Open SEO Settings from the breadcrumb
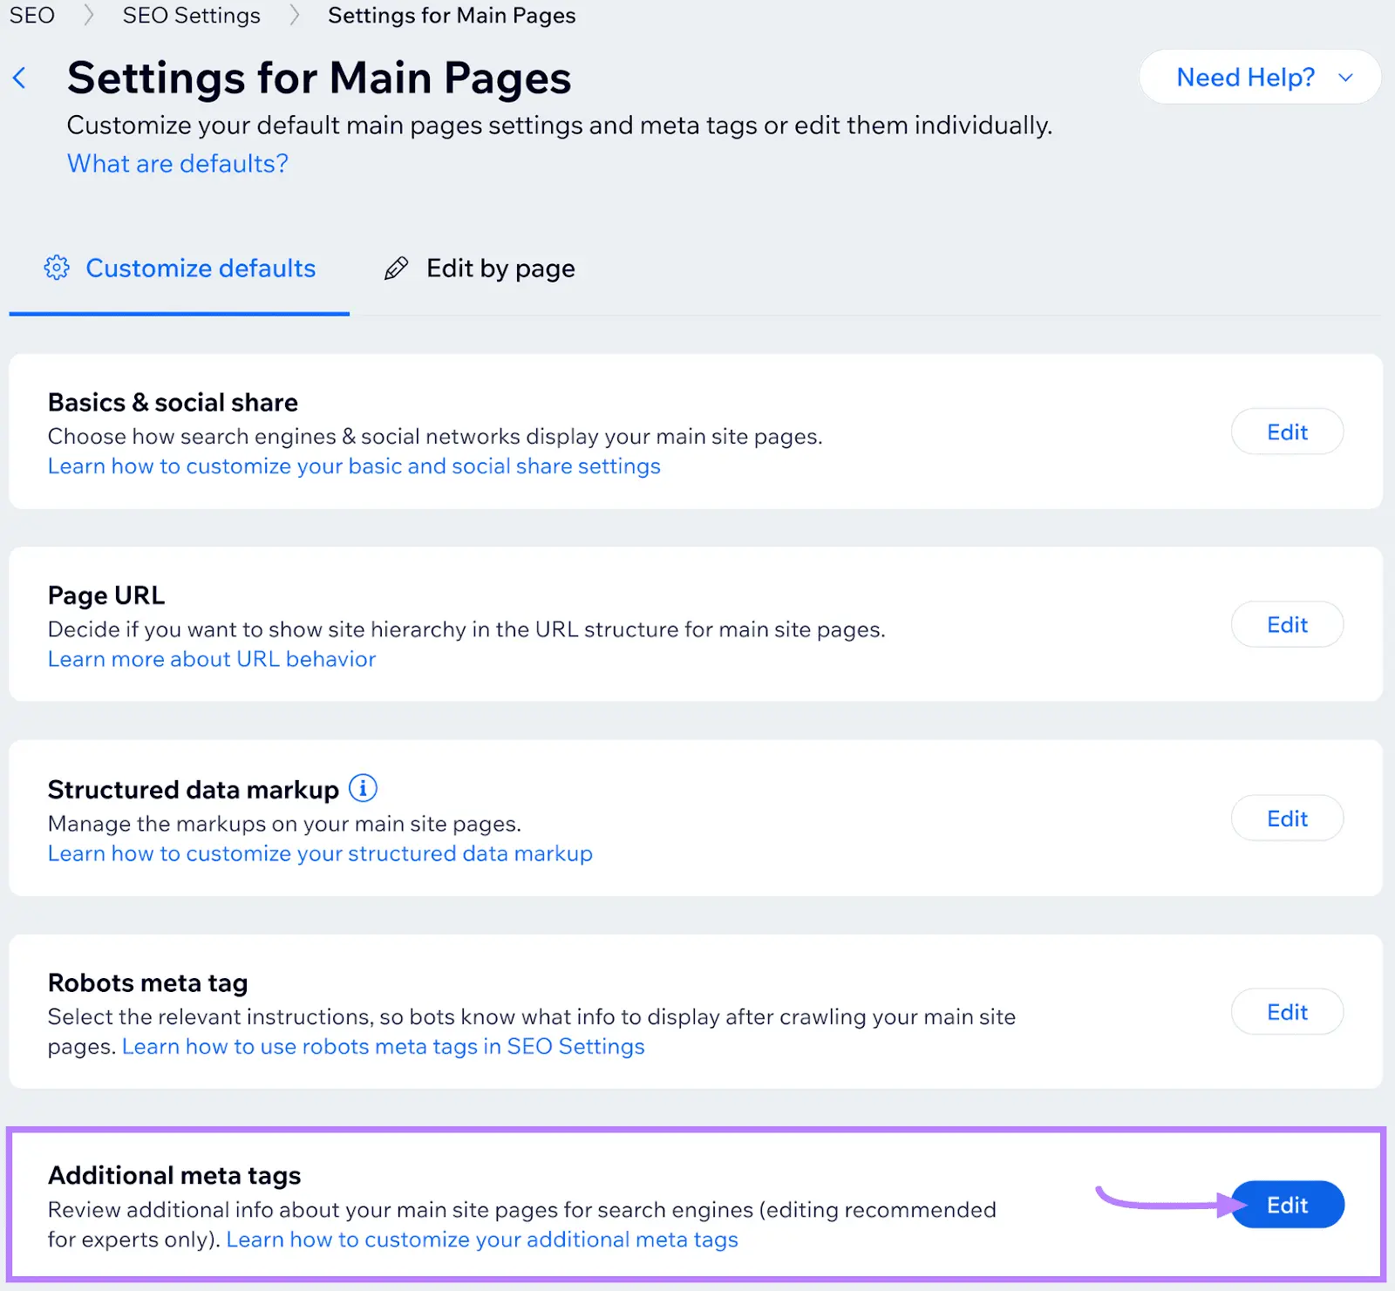1395x1291 pixels. point(191,15)
